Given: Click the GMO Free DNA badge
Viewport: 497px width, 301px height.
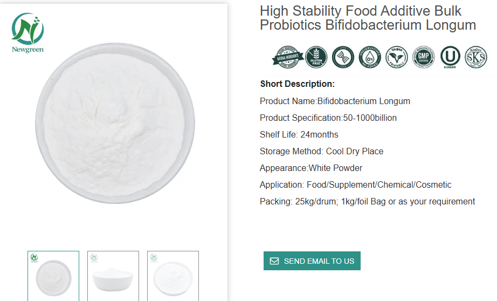Looking at the screenshot, I should click(x=343, y=57).
